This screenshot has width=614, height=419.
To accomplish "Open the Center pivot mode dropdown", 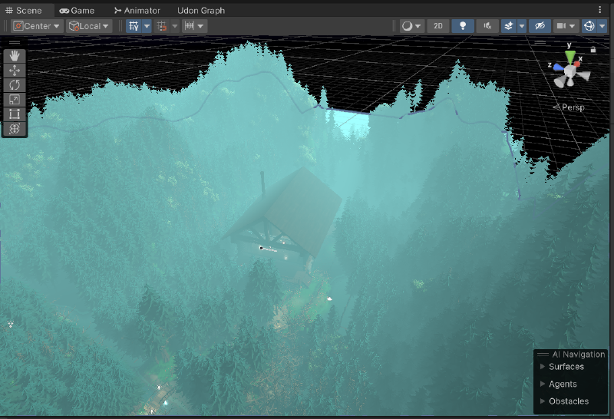I will (x=36, y=26).
